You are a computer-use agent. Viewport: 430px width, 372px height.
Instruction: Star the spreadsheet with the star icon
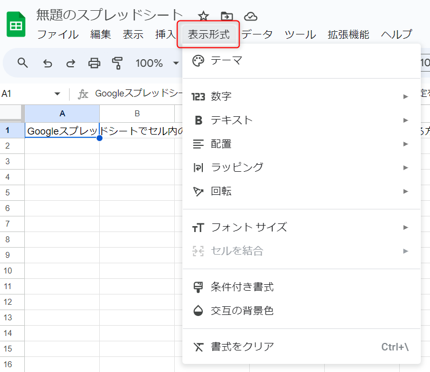pos(203,16)
